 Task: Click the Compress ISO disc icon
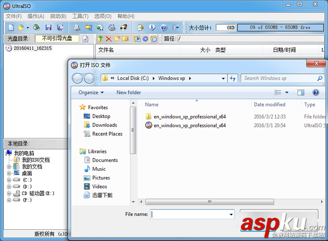pos(112,27)
